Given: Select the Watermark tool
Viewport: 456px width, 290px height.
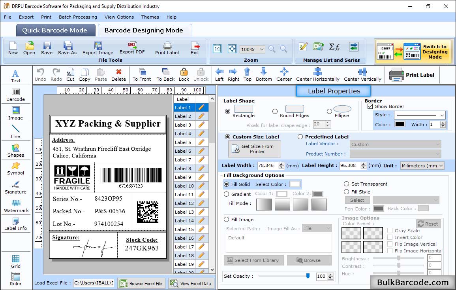Looking at the screenshot, I should coord(16,206).
